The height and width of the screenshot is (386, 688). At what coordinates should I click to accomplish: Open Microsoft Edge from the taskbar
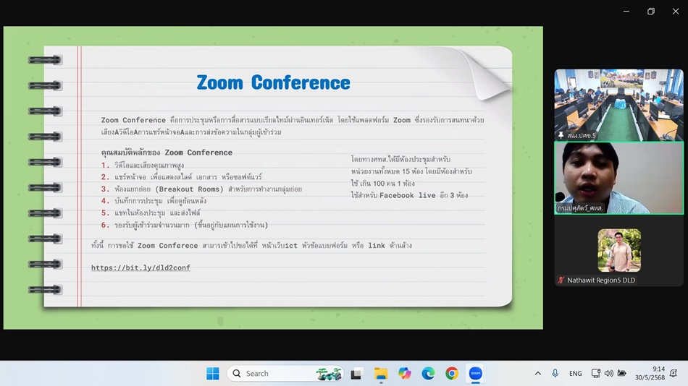click(x=428, y=373)
